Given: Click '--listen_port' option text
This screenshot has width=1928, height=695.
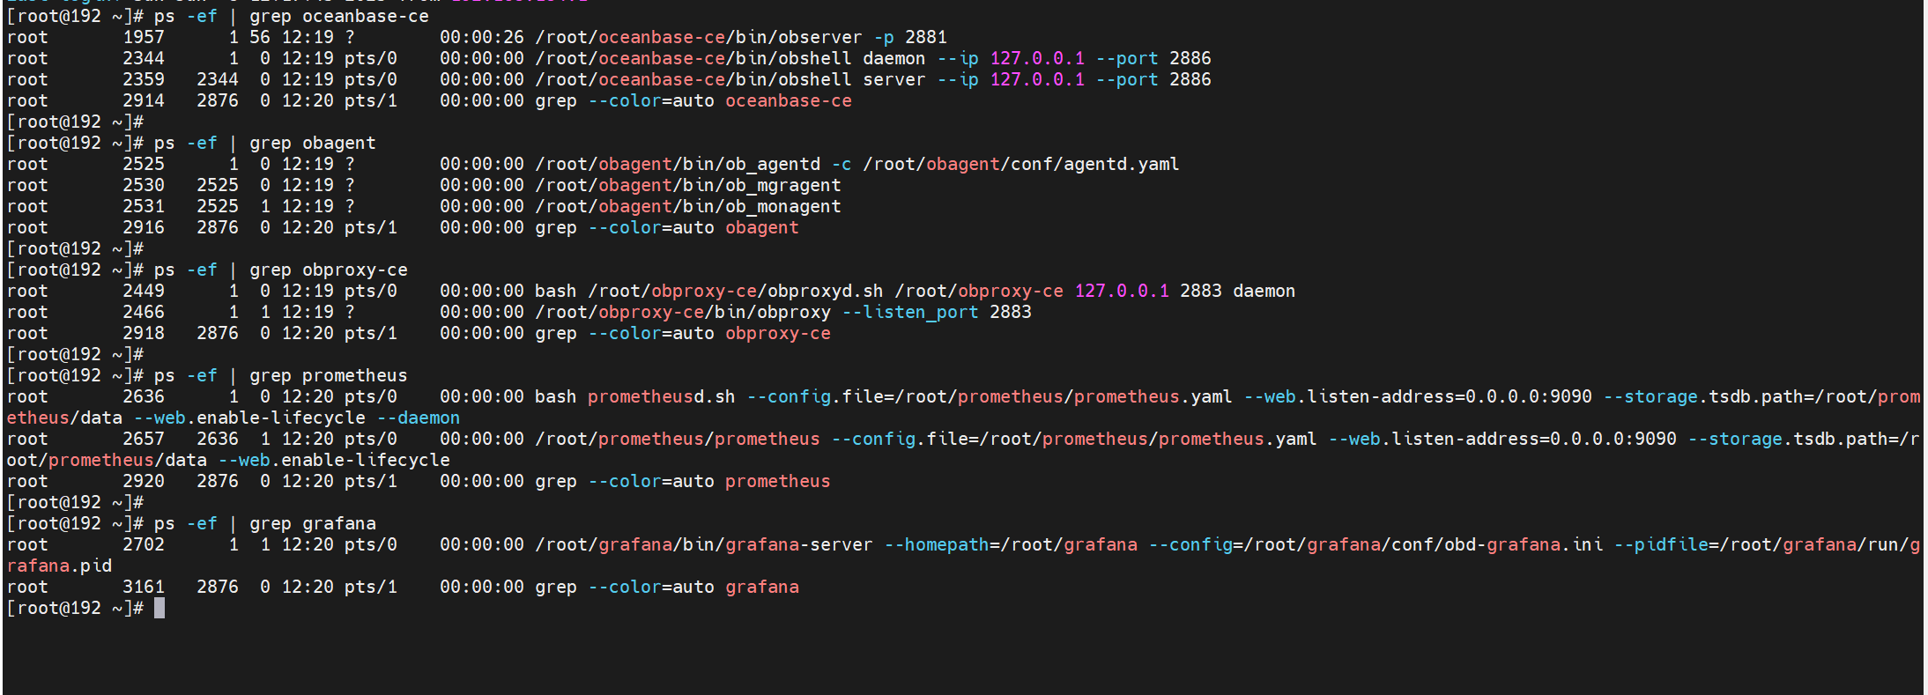Looking at the screenshot, I should click(x=910, y=312).
